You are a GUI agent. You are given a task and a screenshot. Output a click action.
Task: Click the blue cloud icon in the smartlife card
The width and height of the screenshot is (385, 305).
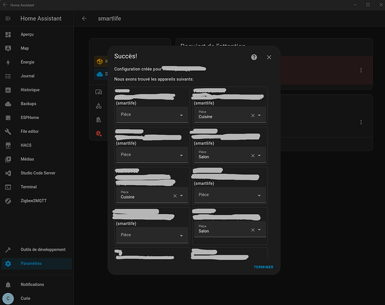[x=100, y=74]
